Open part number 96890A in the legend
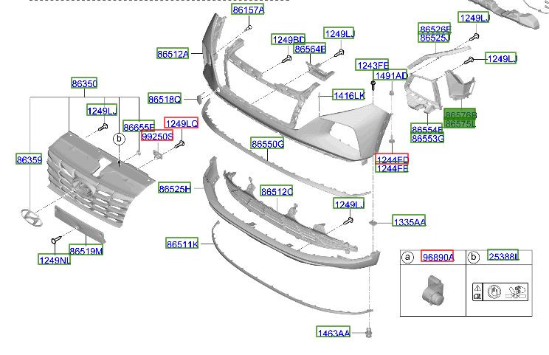The height and width of the screenshot is (355, 549). click(438, 257)
